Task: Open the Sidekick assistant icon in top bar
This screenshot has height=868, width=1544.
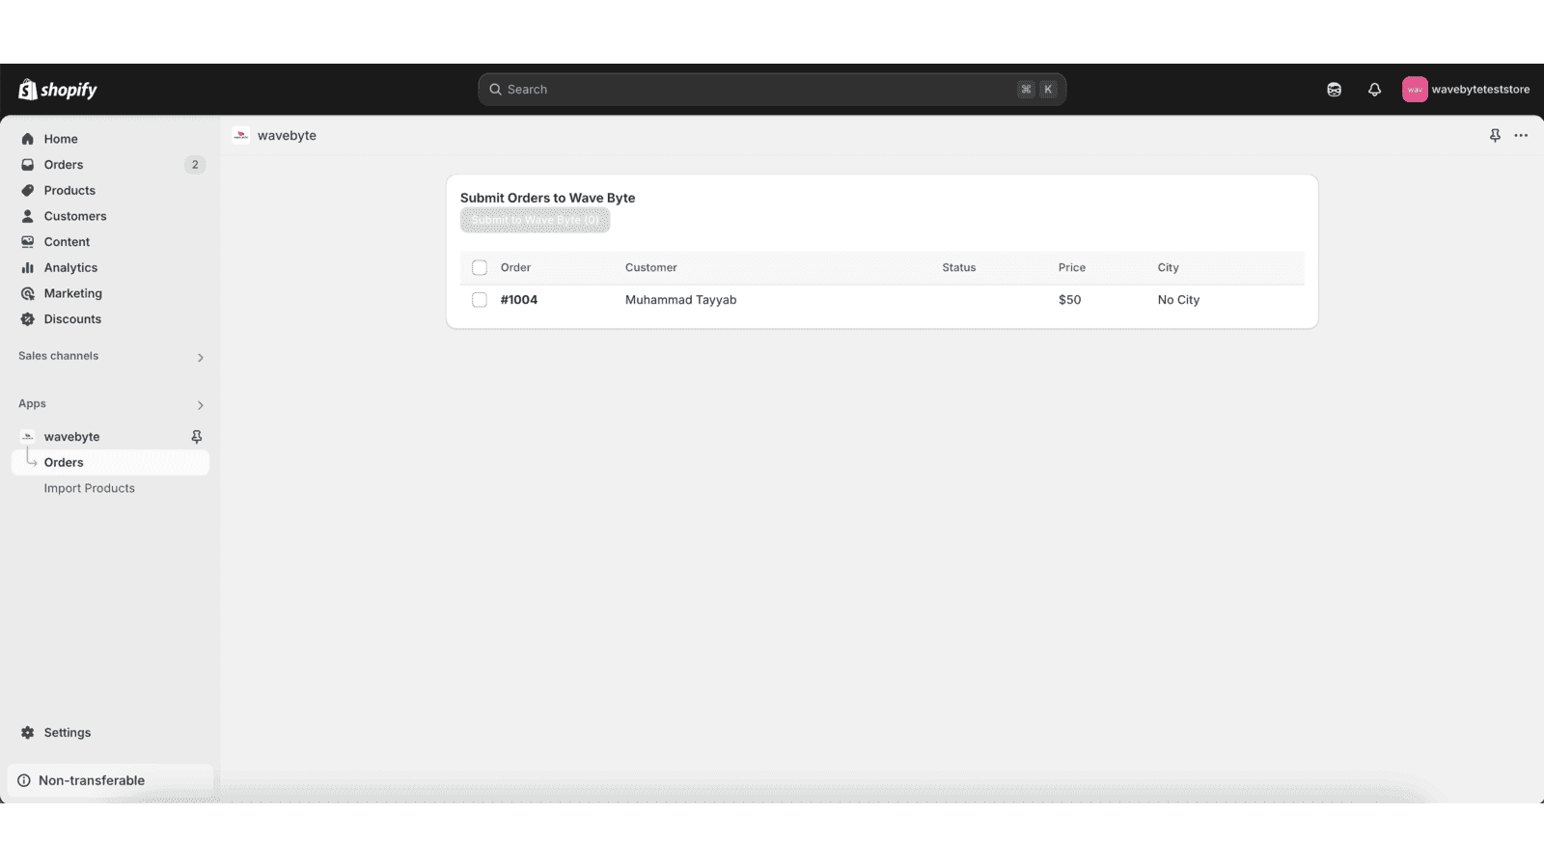Action: tap(1334, 90)
